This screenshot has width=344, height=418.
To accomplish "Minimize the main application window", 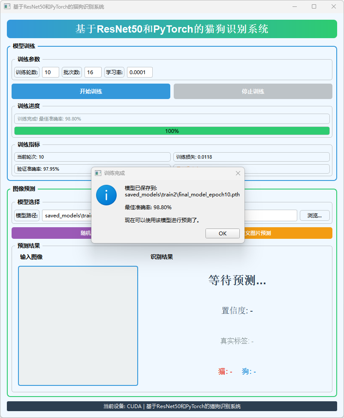I will point(294,7).
